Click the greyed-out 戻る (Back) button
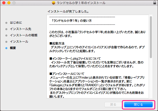158x111 pixels. (113, 105)
